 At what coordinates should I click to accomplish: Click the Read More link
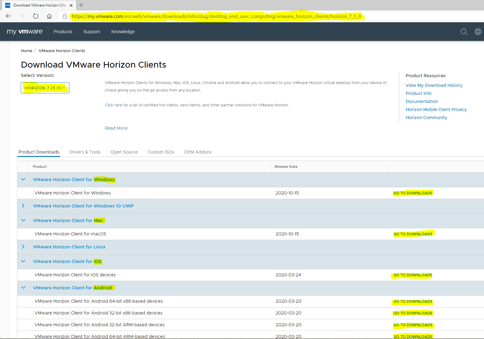116,128
